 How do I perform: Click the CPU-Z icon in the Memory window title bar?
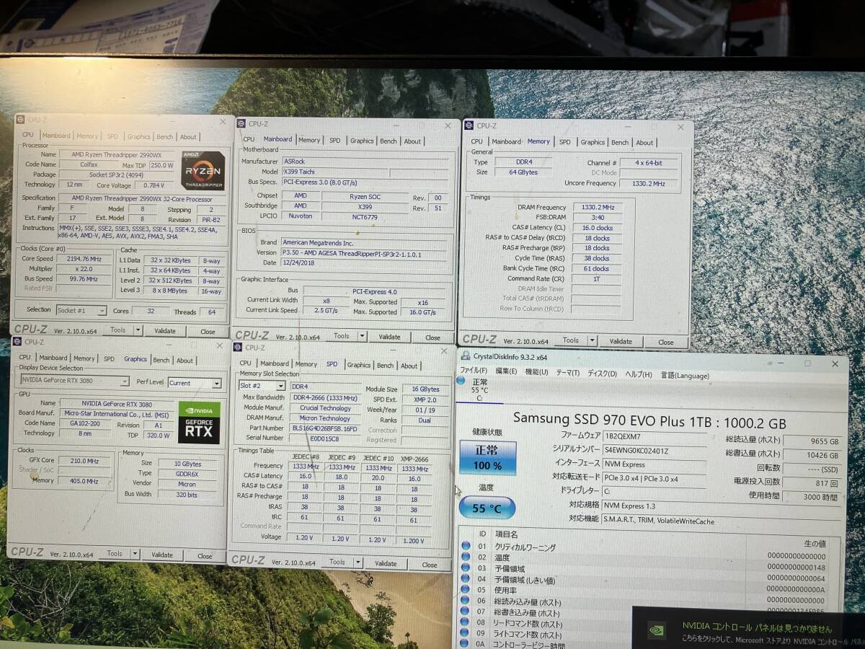[x=469, y=125]
